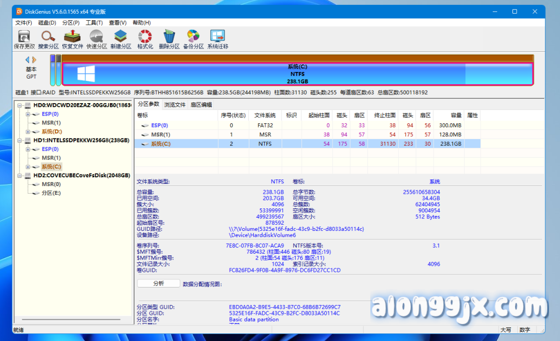
Task: Click the 删除分区 delete partition trash icon
Action: coord(169,37)
